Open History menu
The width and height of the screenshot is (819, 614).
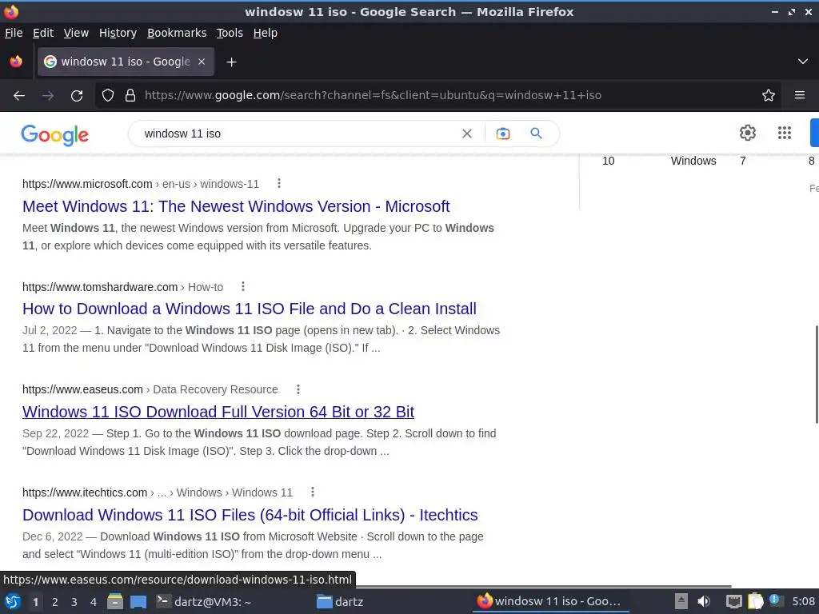[118, 33]
